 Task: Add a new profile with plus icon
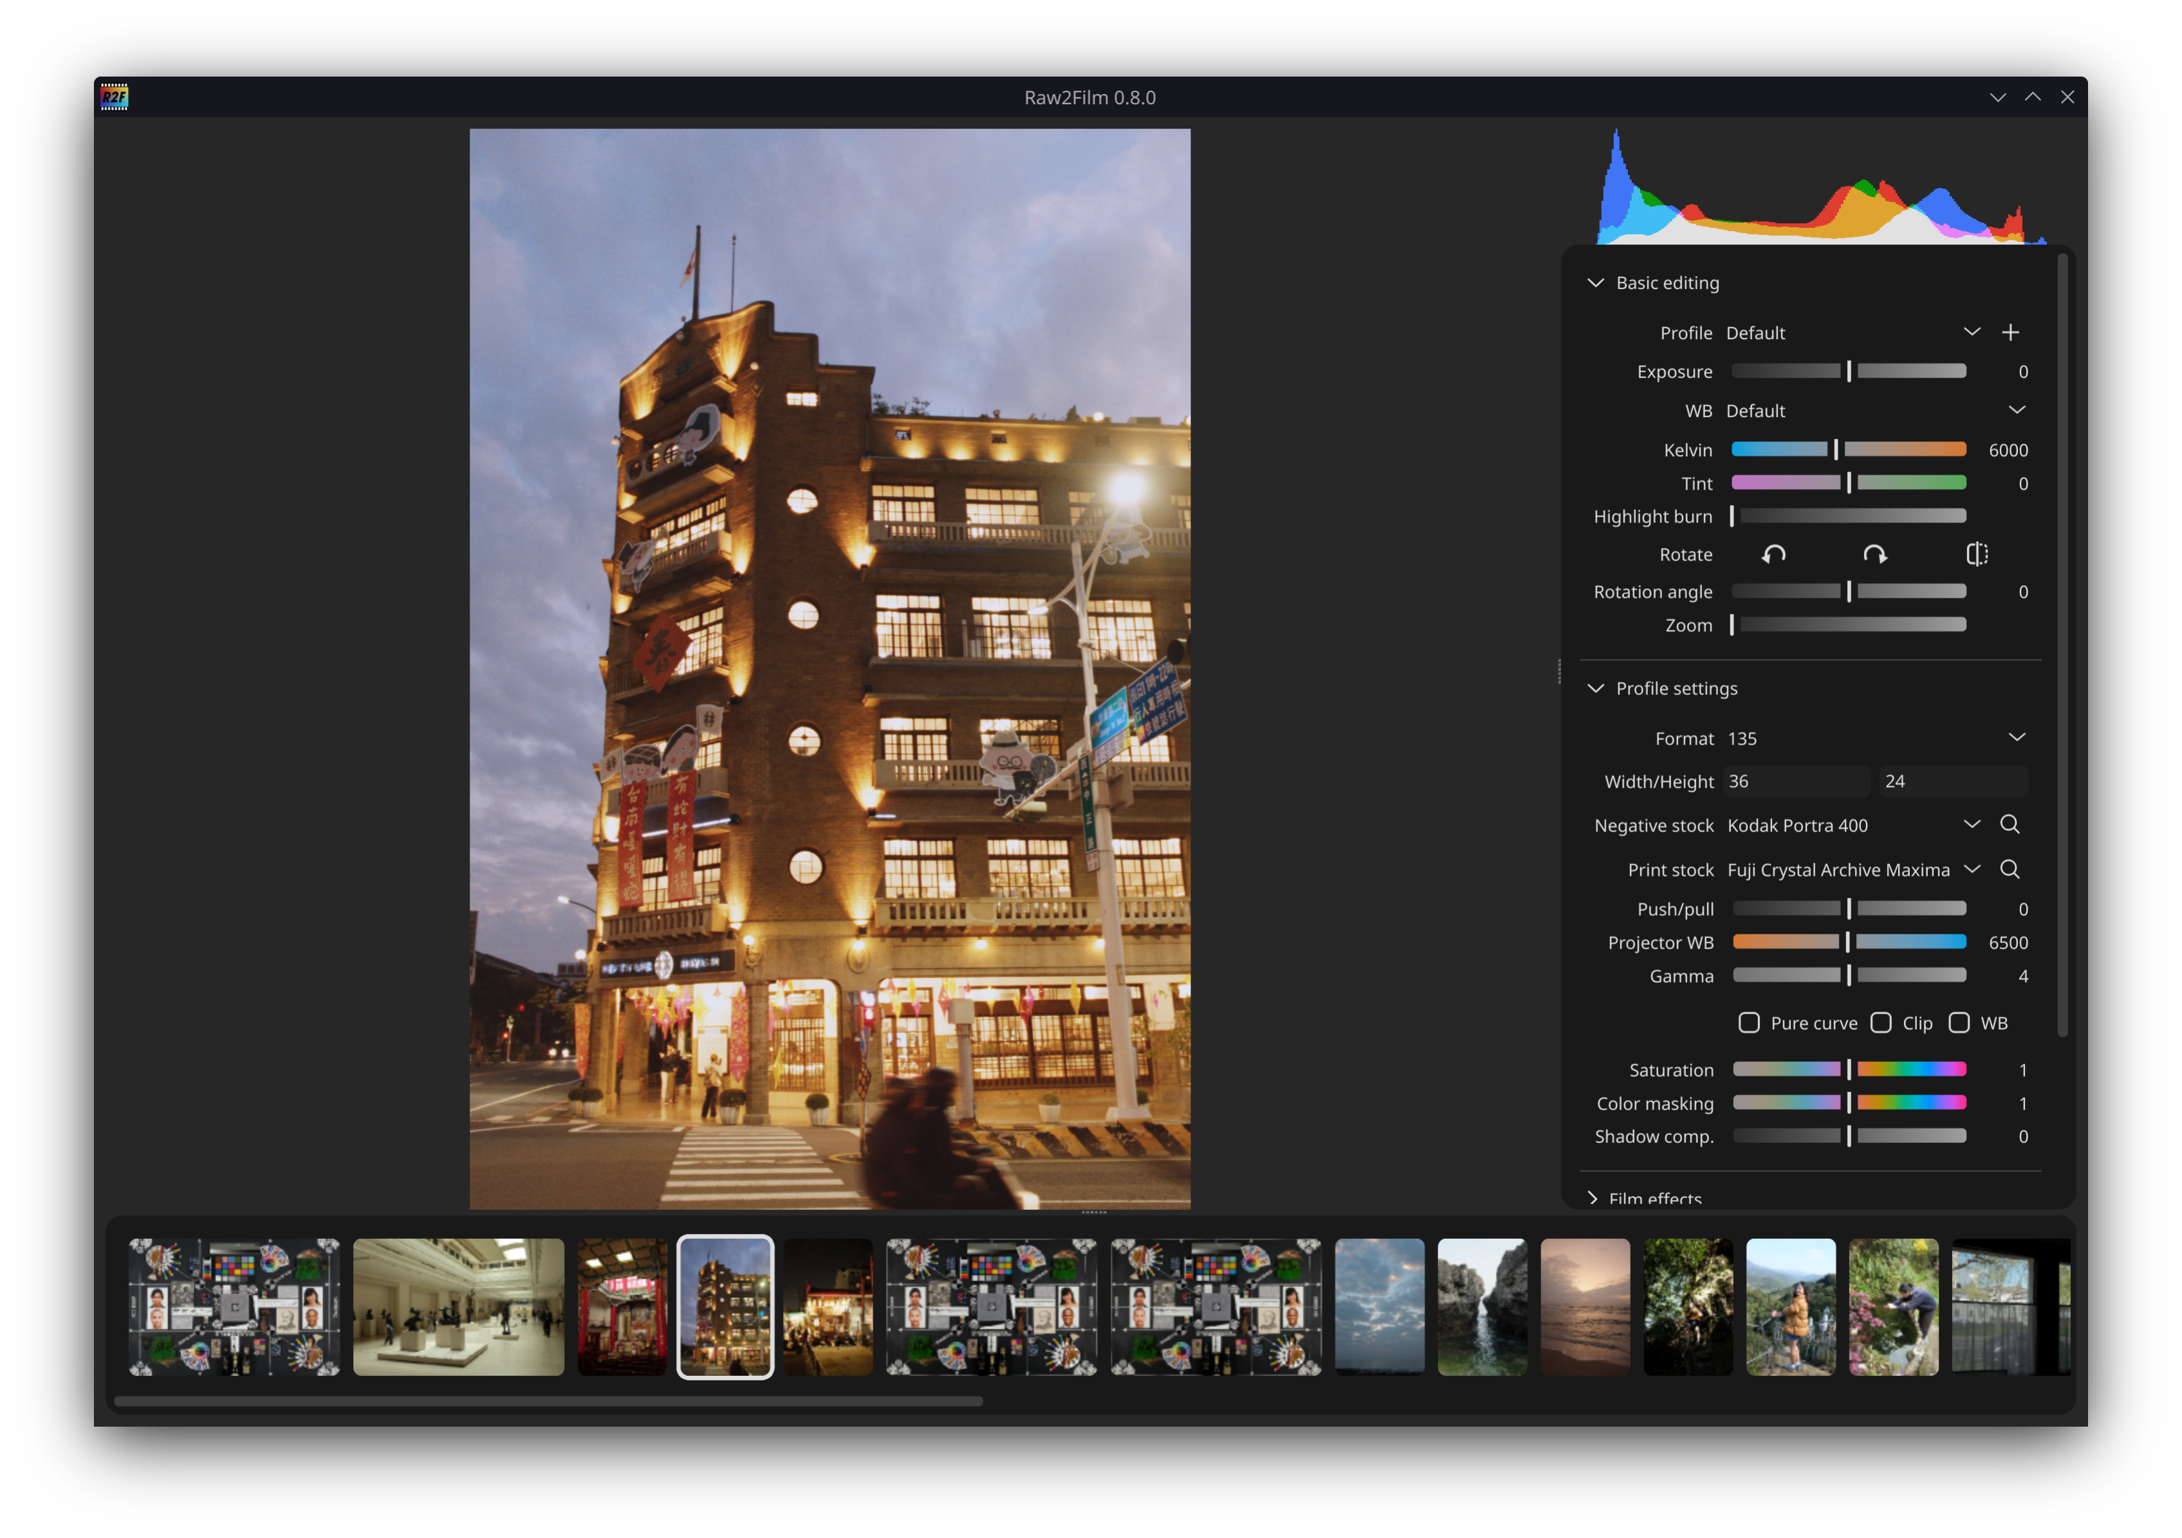tap(2010, 333)
